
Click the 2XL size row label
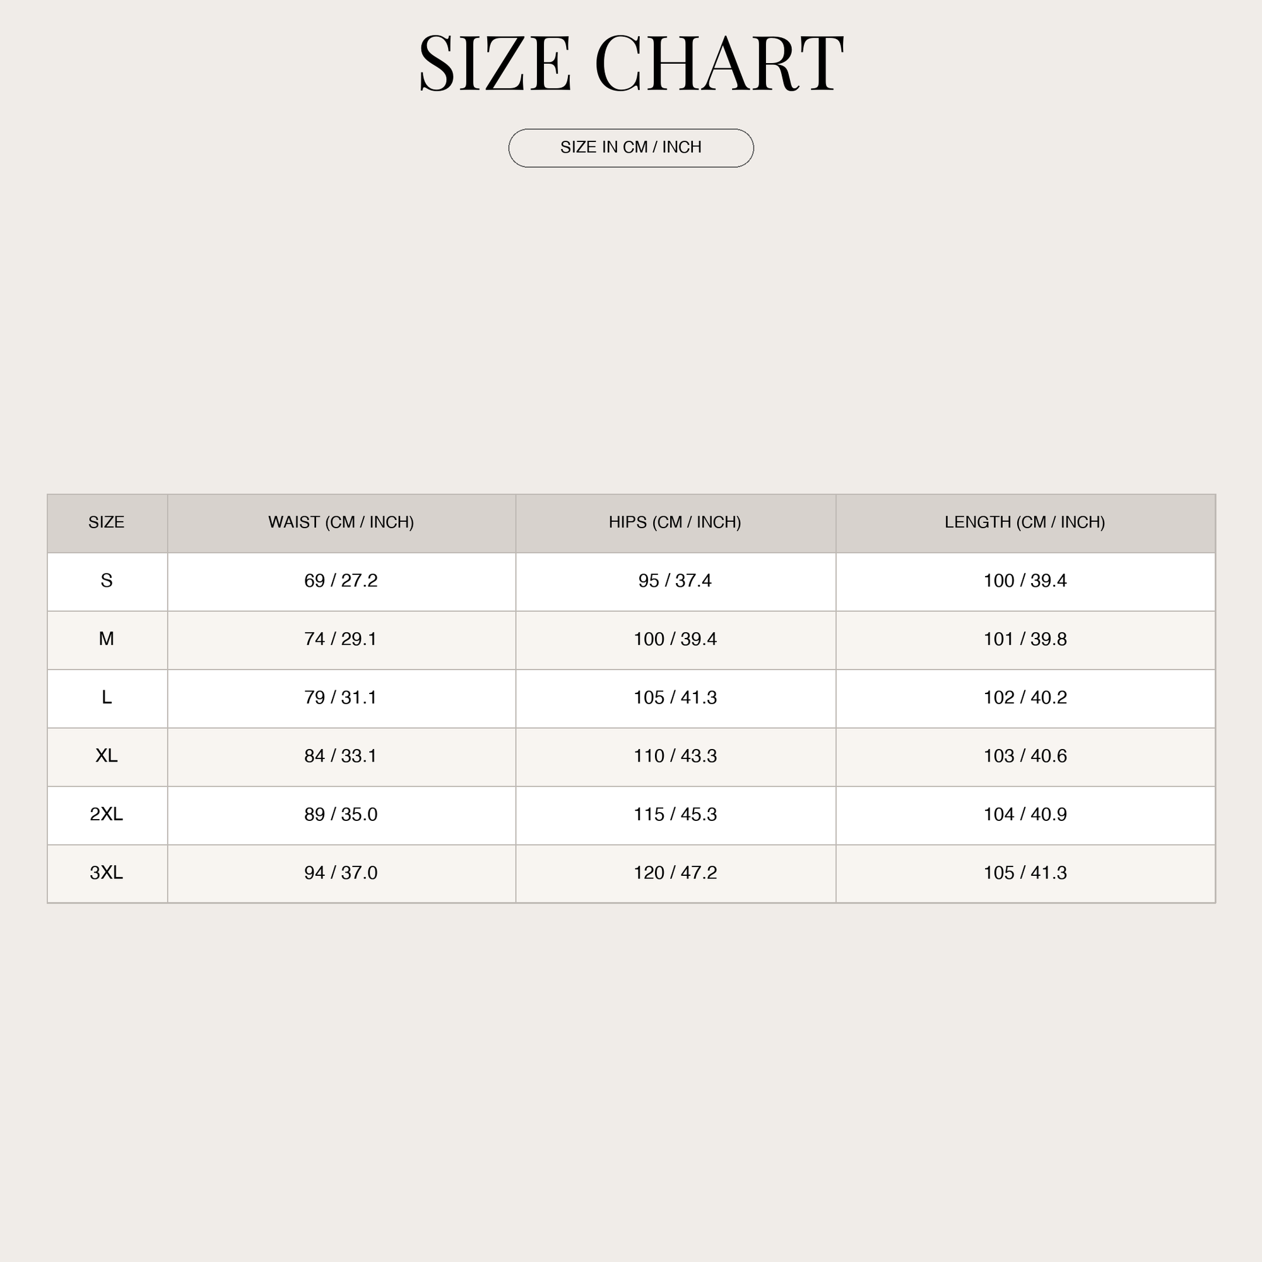pos(107,815)
